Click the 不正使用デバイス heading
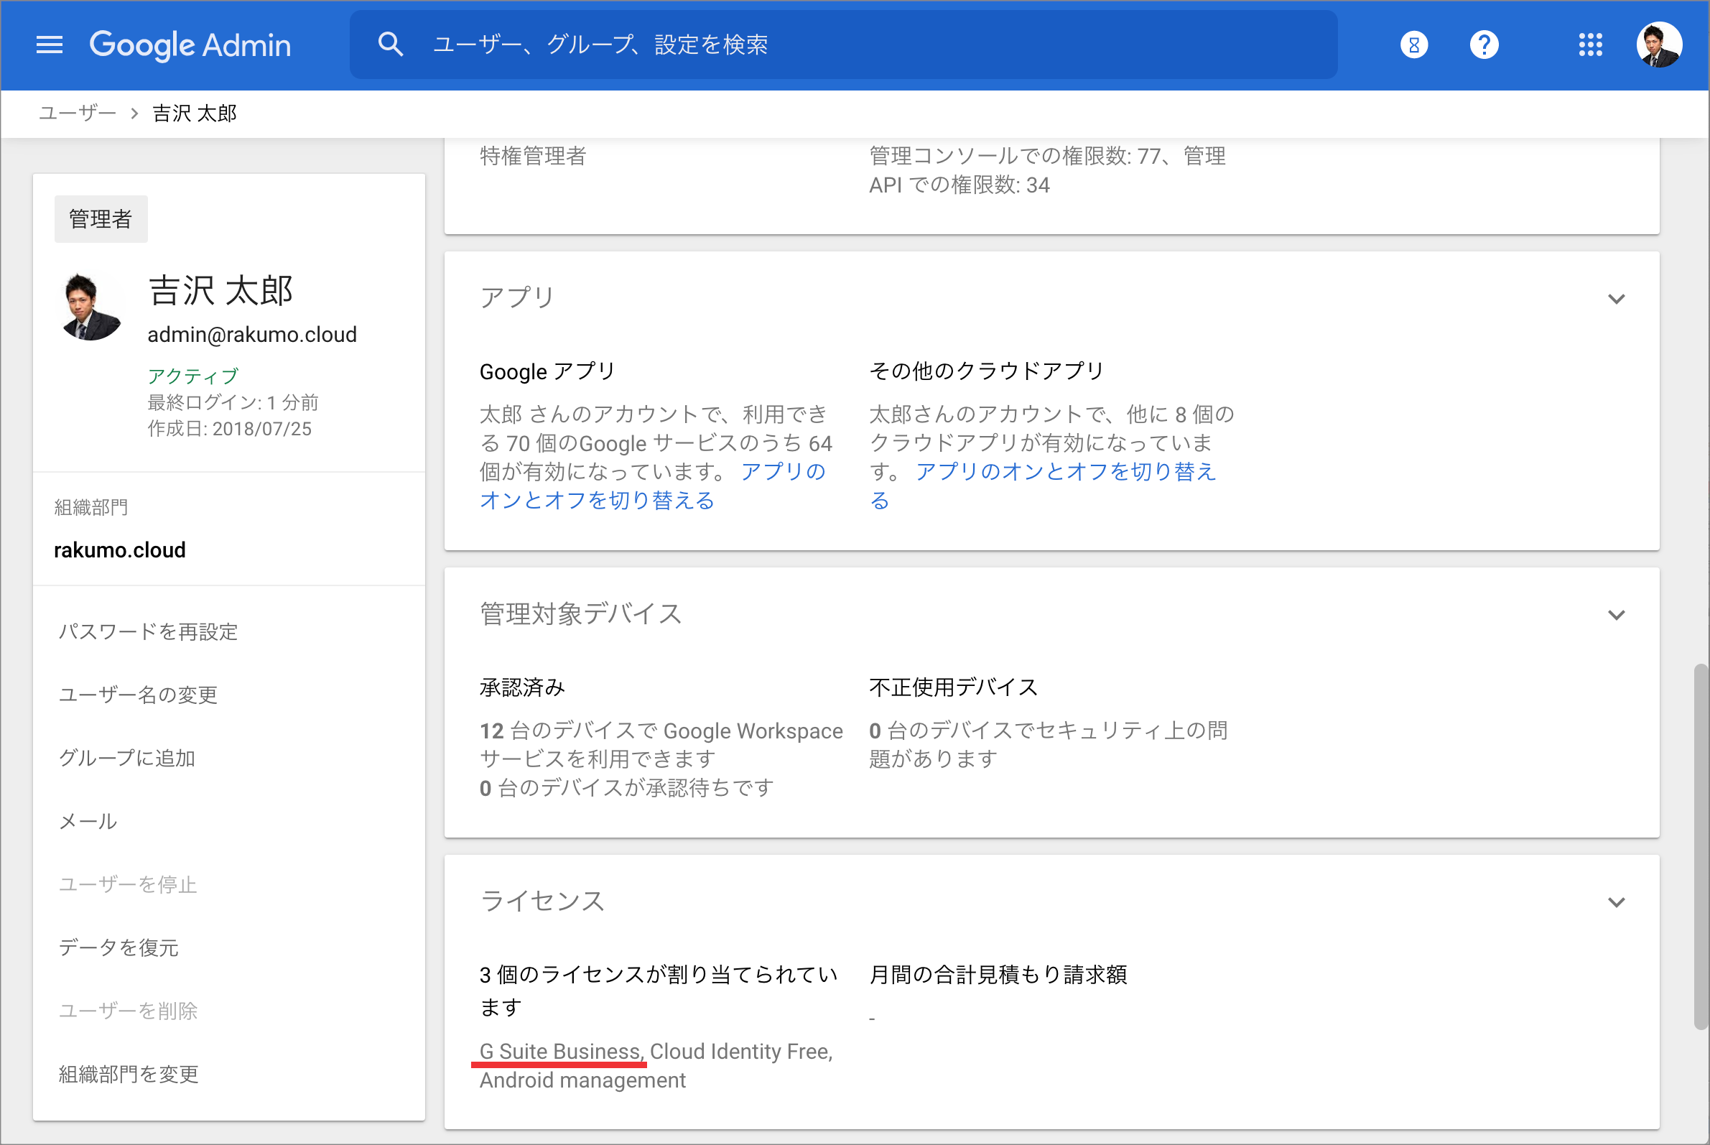The width and height of the screenshot is (1710, 1145). 953,687
